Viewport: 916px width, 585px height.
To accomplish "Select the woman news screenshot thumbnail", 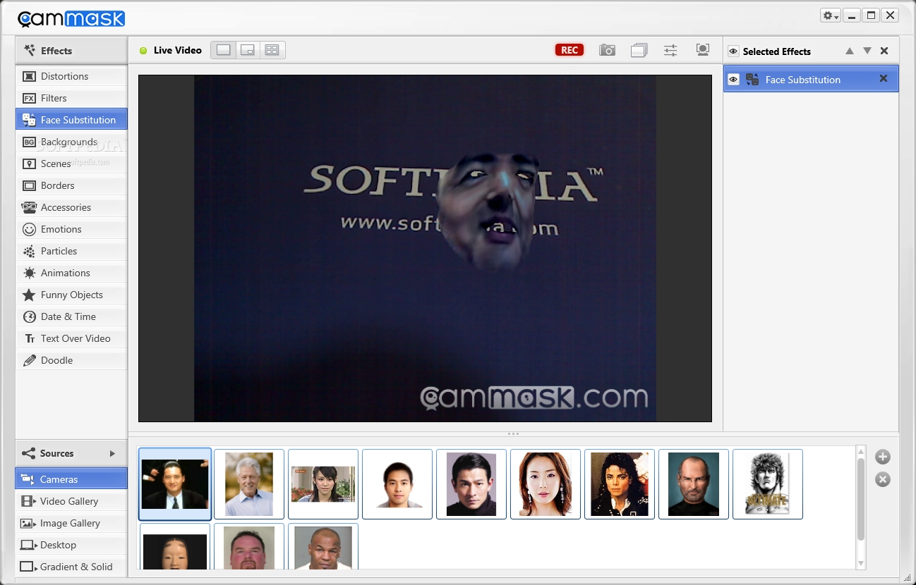I will pyautogui.click(x=323, y=484).
